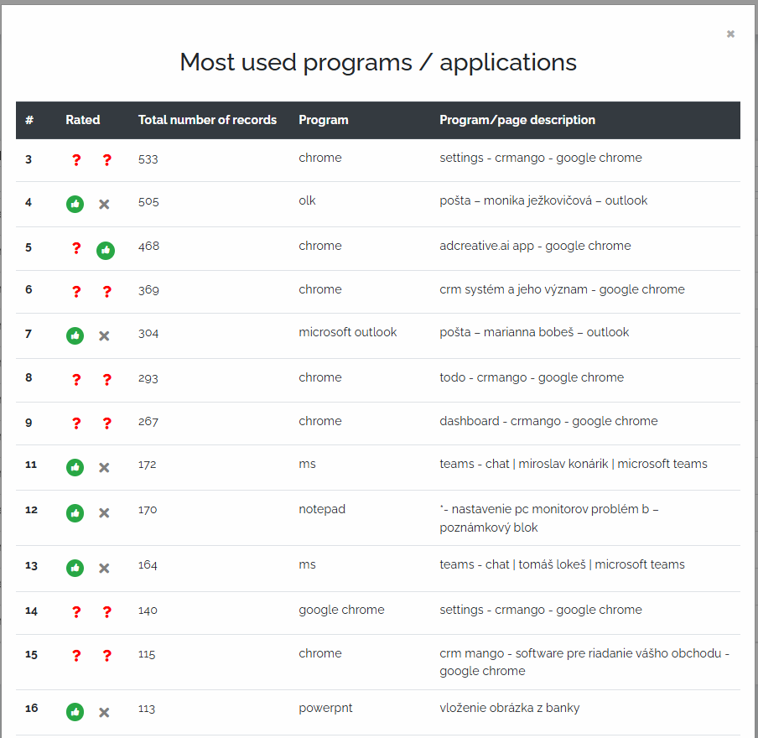Click gray X in microsoft outlook row 7

(104, 335)
